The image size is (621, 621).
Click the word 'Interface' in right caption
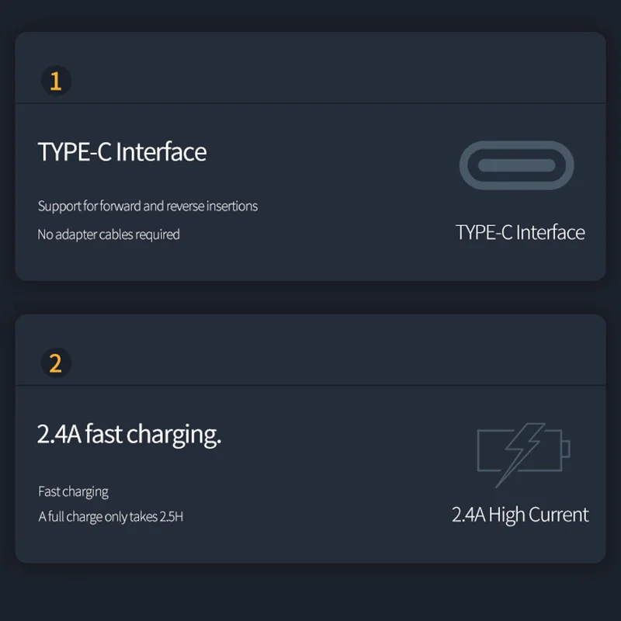550,232
